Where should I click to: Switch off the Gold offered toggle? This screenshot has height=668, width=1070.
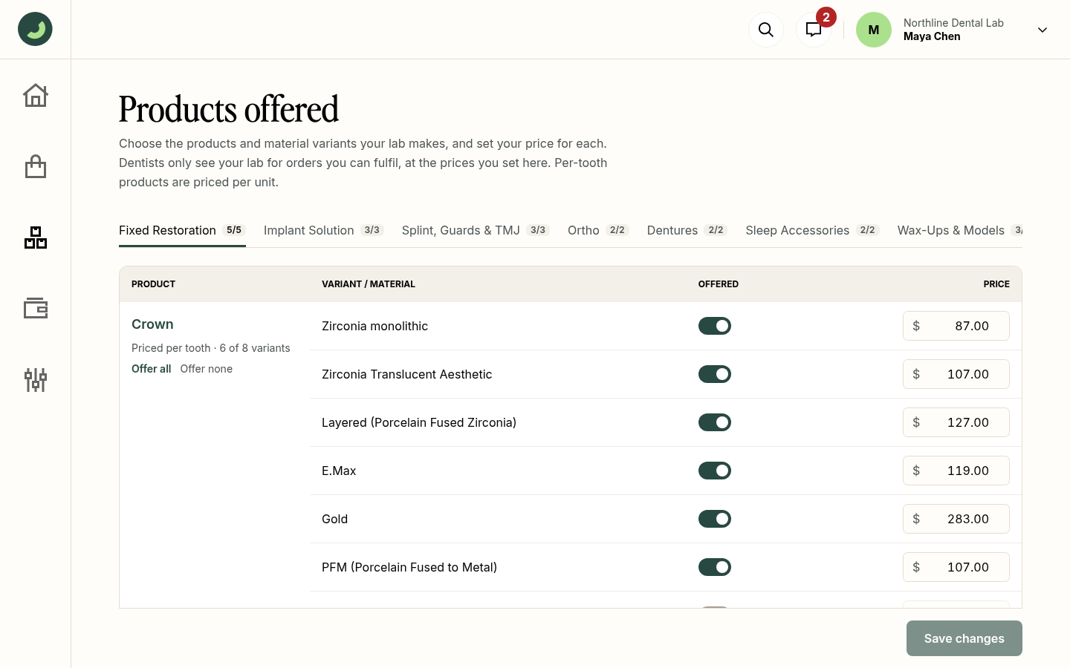pyautogui.click(x=715, y=519)
